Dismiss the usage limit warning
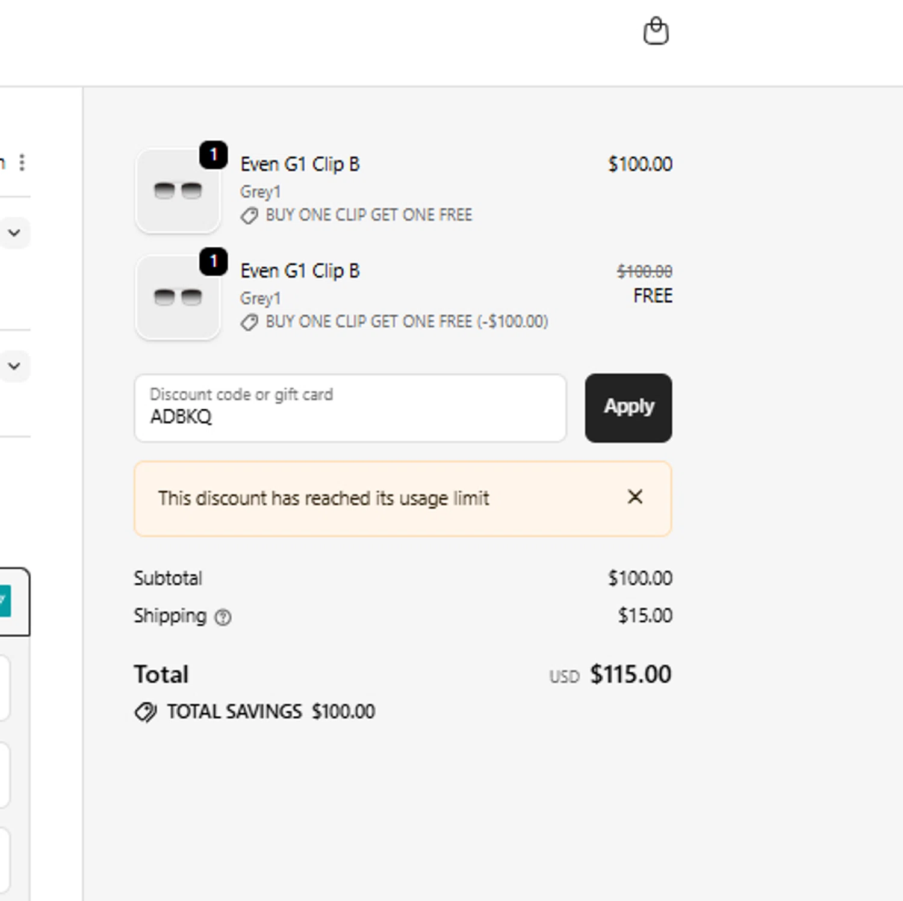This screenshot has width=903, height=901. point(635,497)
